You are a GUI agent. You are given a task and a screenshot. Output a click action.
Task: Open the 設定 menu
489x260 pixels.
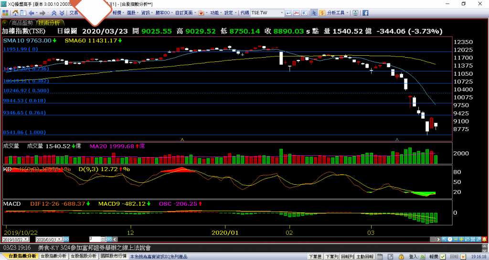(x=231, y=13)
